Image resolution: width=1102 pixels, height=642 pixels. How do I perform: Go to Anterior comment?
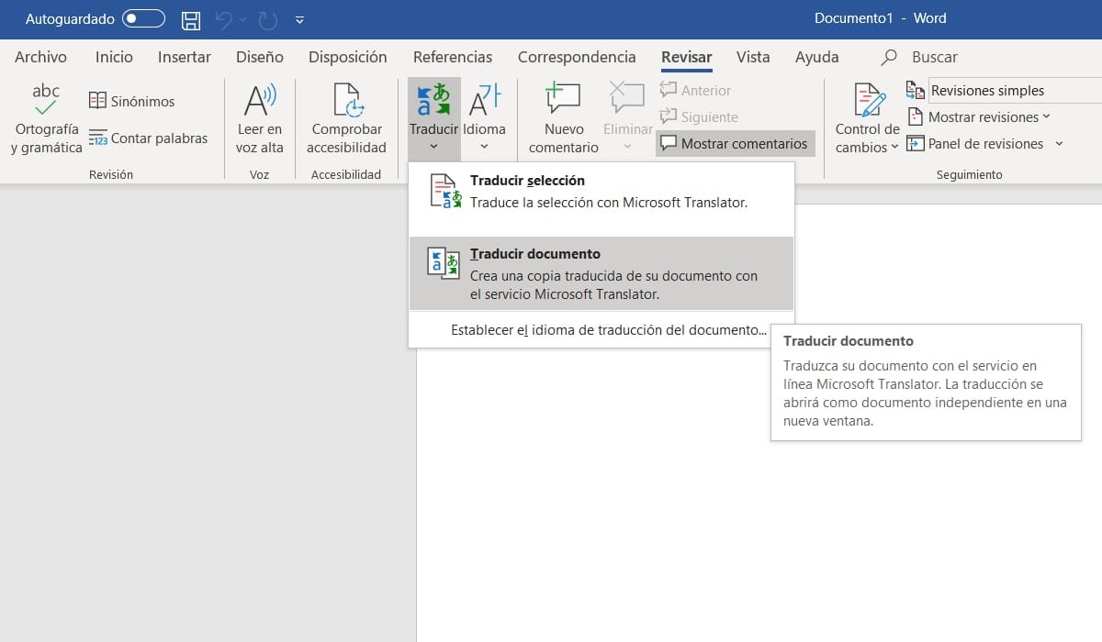click(x=695, y=90)
